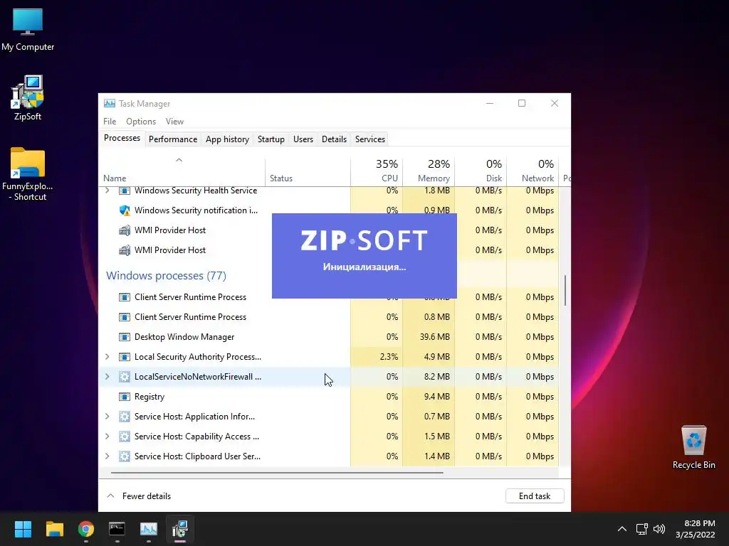Expand the Windows Security Health Service row
The width and height of the screenshot is (729, 546).
pyautogui.click(x=107, y=191)
